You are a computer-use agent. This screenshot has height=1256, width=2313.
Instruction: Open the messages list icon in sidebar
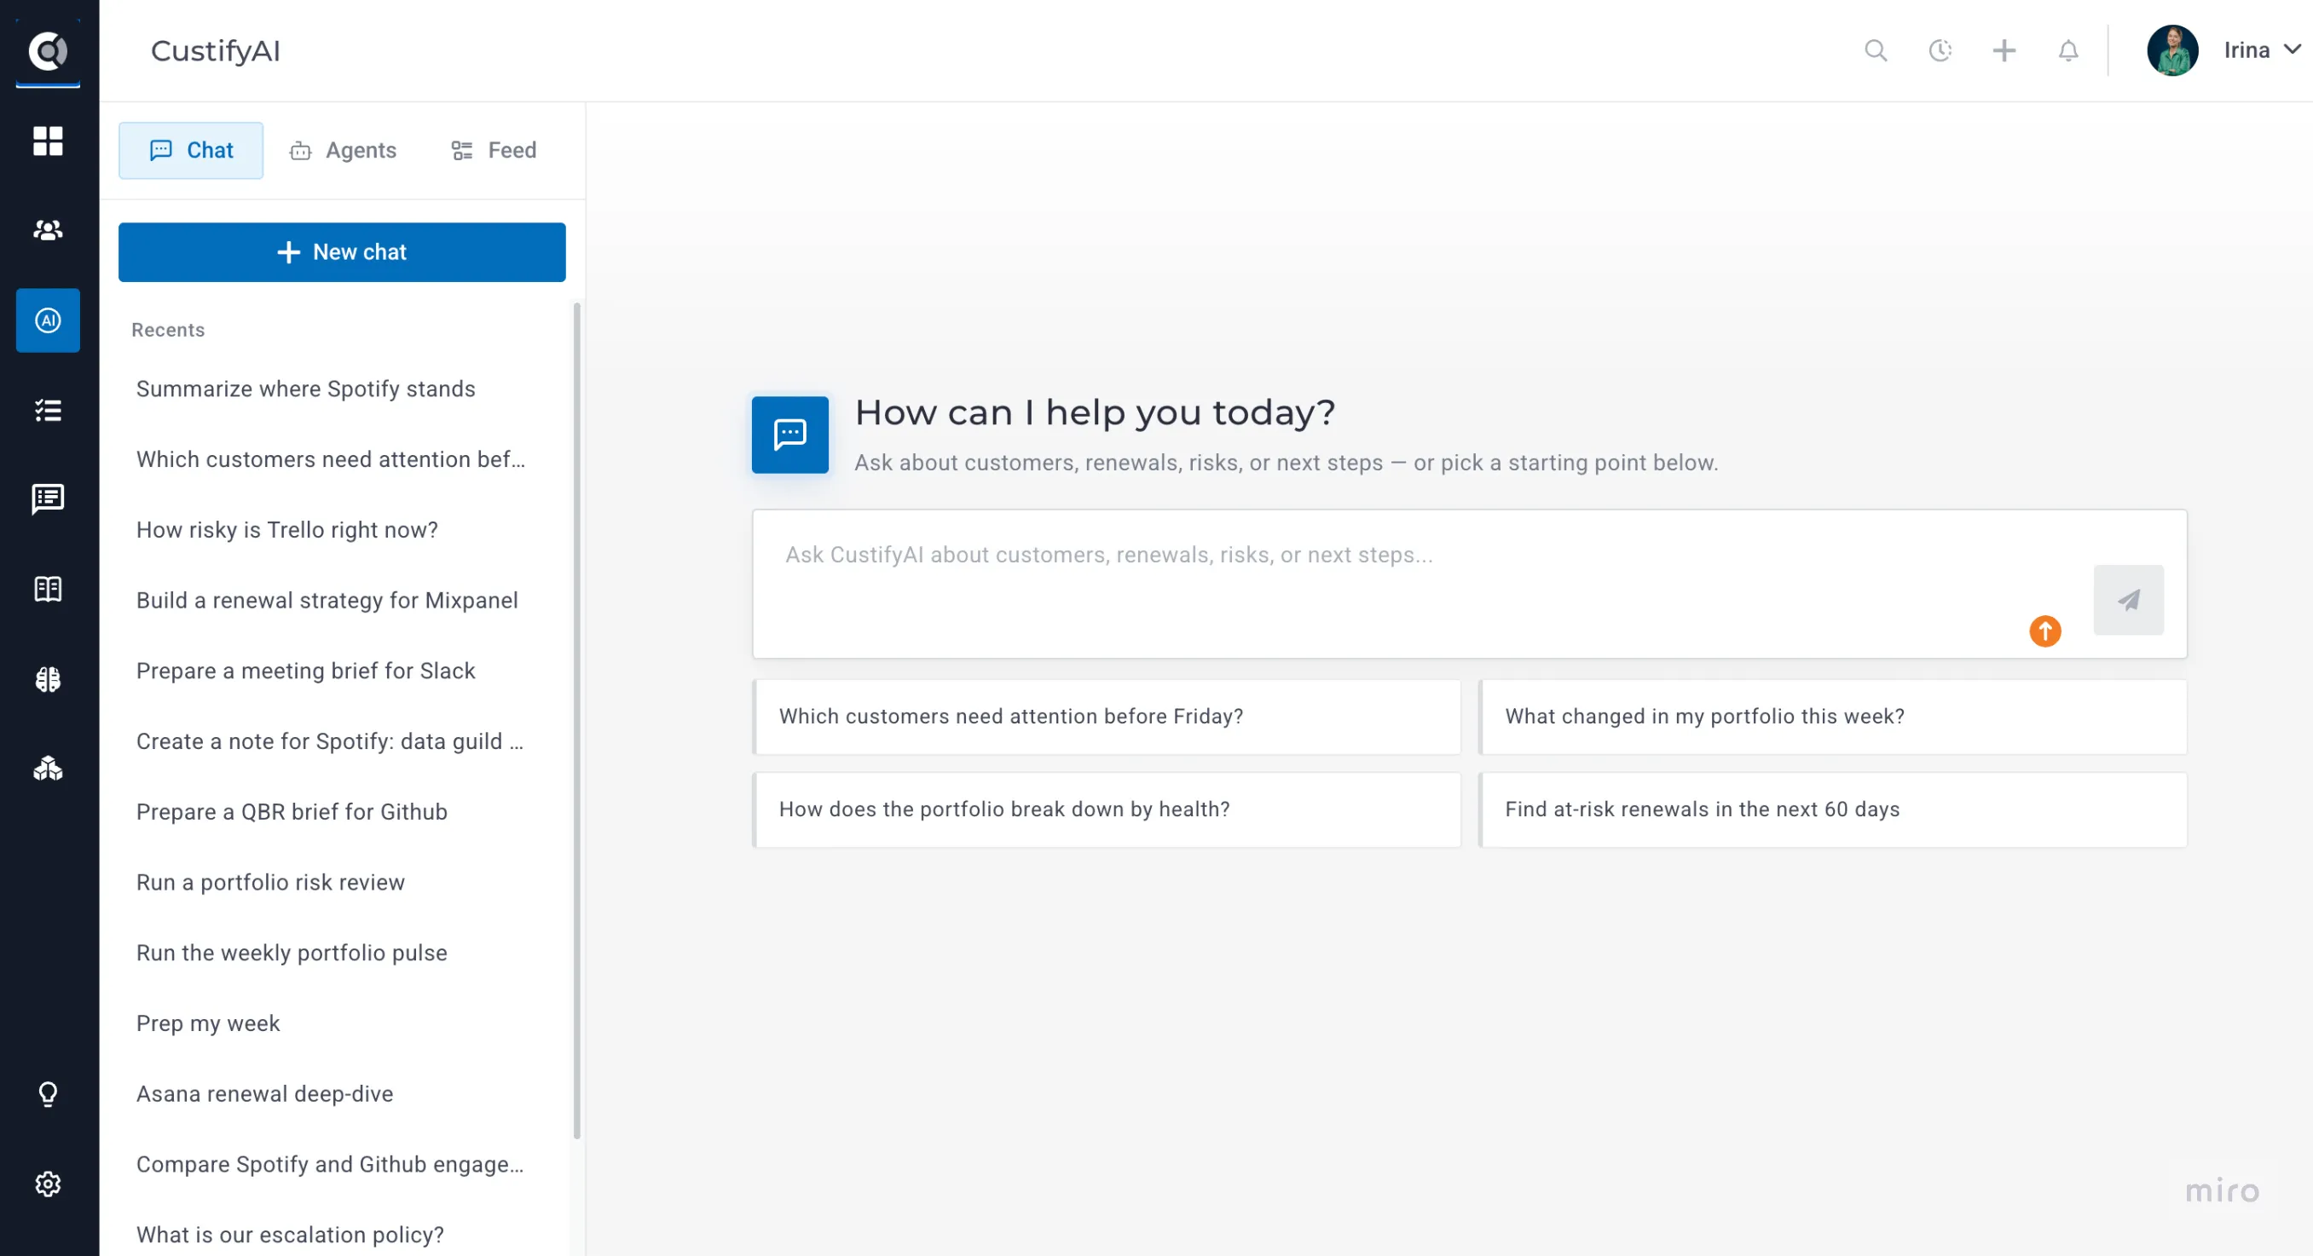click(x=48, y=498)
